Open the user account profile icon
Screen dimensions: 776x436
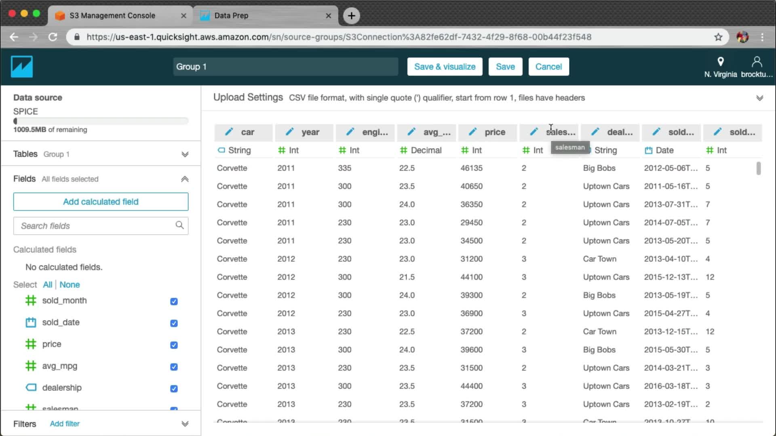click(x=757, y=62)
